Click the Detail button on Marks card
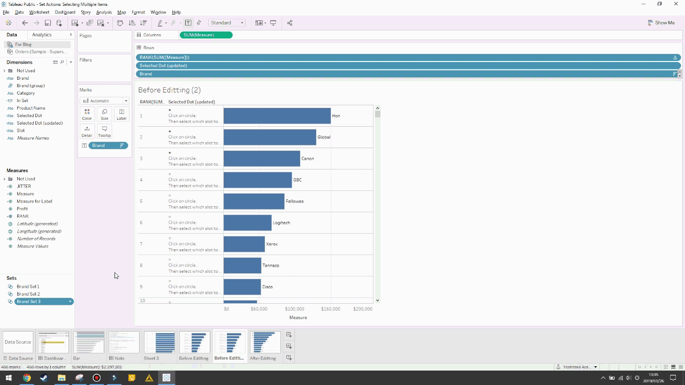Image resolution: width=685 pixels, height=385 pixels. (87, 132)
